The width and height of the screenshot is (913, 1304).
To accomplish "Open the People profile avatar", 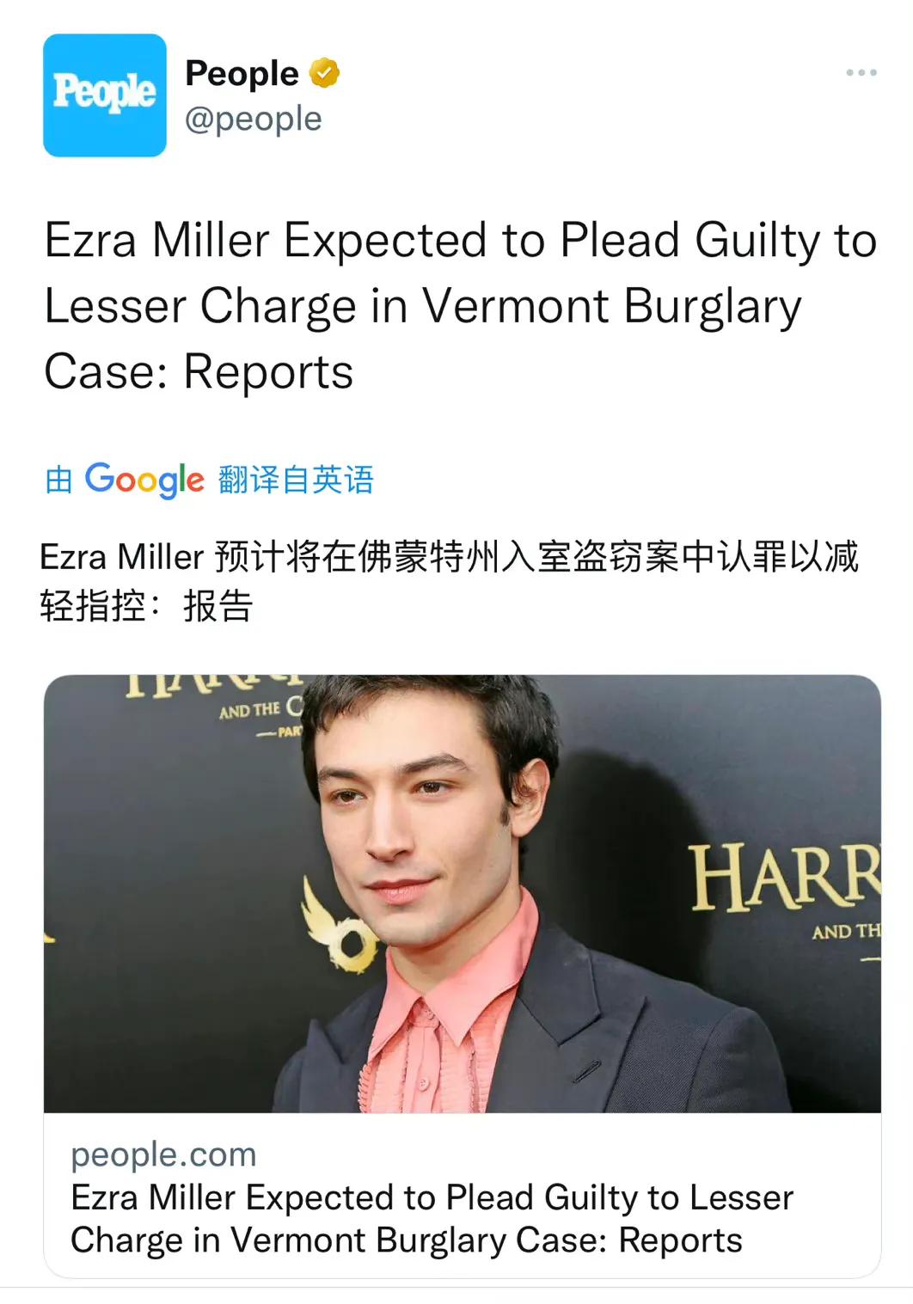I will pos(105,95).
